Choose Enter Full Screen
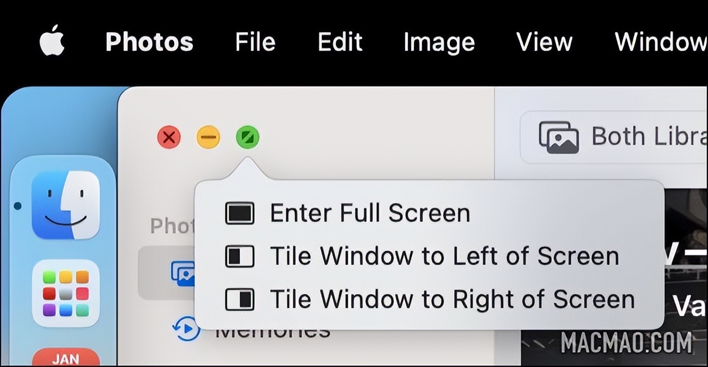Image resolution: width=708 pixels, height=367 pixels. (x=369, y=213)
